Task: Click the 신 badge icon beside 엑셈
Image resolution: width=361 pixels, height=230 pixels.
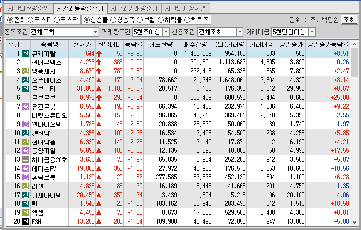Action: pyautogui.click(x=25, y=212)
